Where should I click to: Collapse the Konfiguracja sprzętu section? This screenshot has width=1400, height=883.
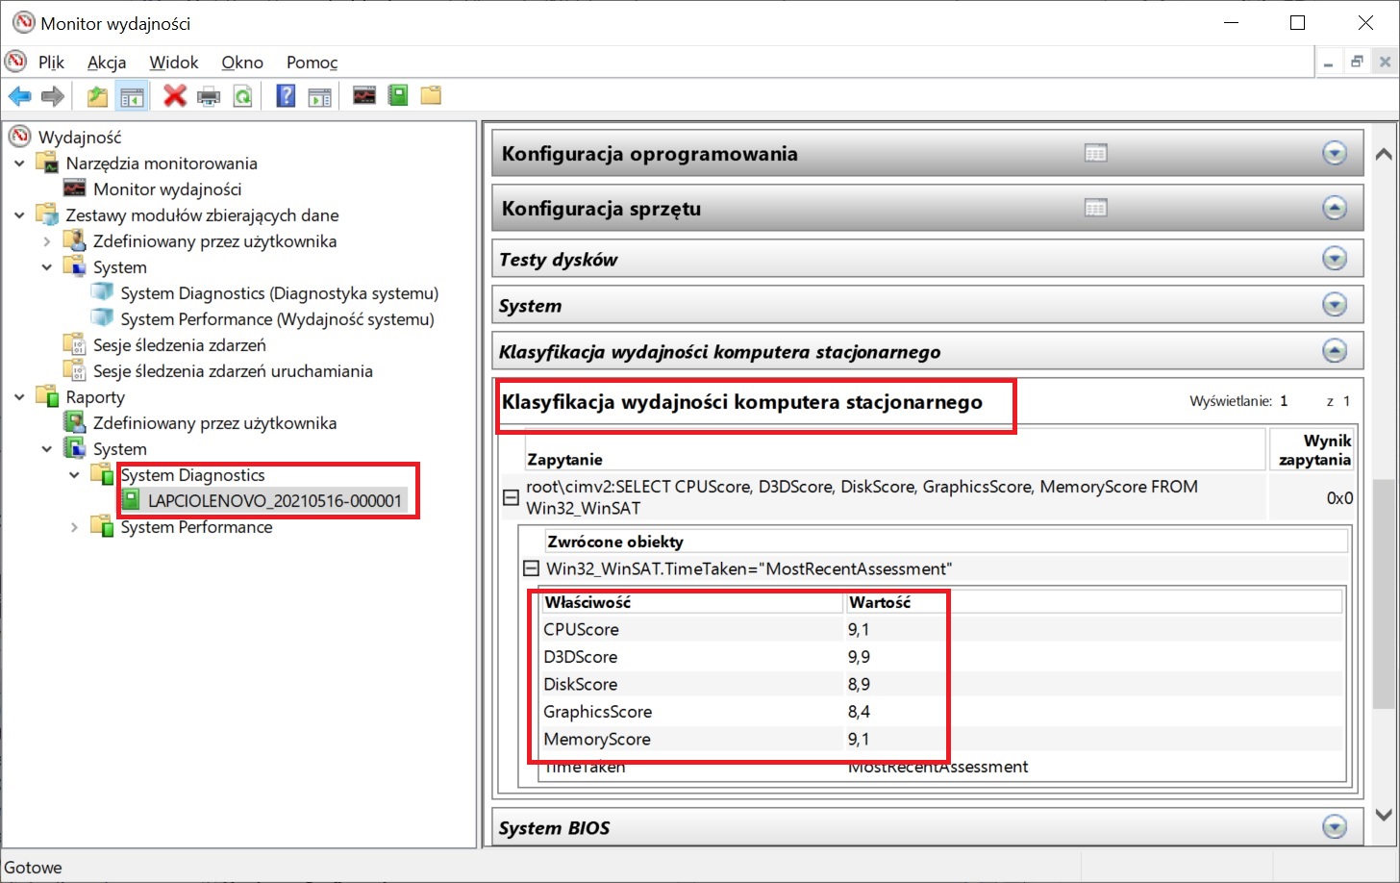pos(1335,208)
